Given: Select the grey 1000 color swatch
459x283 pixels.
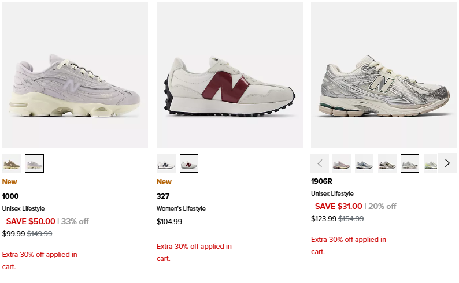Looking at the screenshot, I should (x=35, y=163).
